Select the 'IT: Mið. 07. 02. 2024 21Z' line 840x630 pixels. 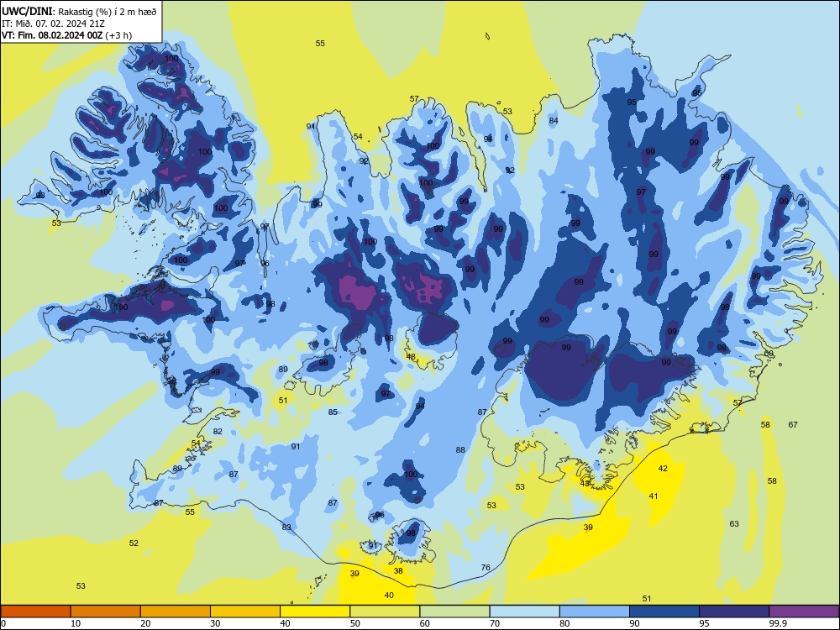pos(53,24)
